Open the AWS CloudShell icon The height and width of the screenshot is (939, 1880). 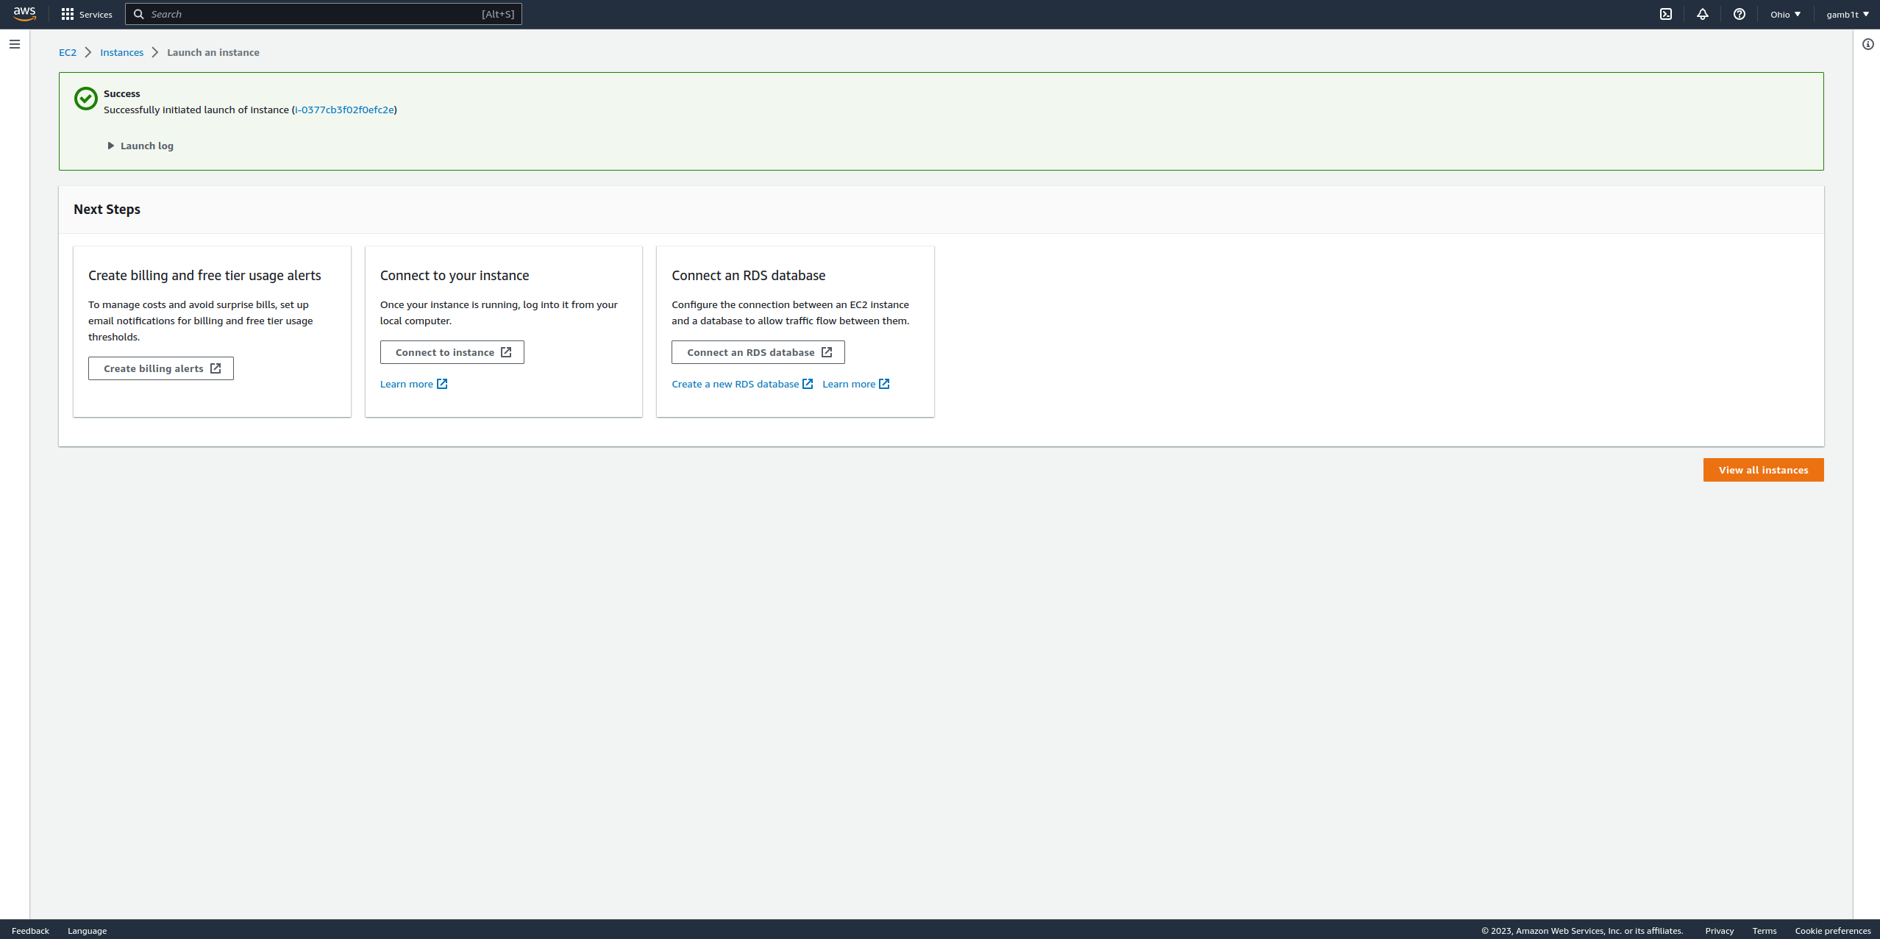tap(1666, 14)
